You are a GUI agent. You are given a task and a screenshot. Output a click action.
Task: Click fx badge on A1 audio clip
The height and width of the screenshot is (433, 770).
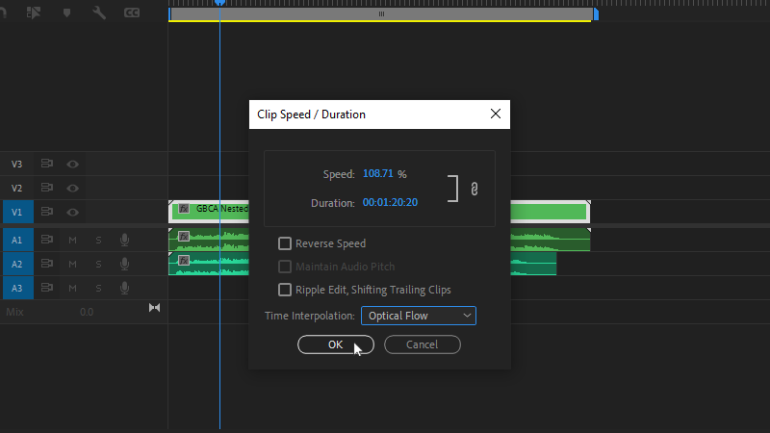tap(184, 236)
